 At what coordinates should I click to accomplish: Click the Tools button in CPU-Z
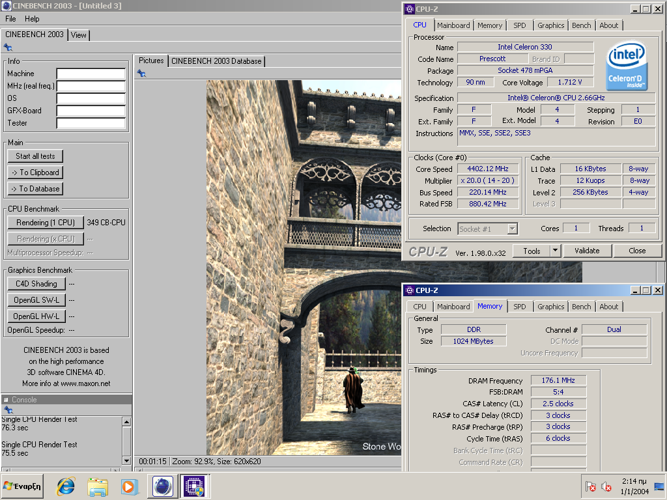click(x=532, y=251)
